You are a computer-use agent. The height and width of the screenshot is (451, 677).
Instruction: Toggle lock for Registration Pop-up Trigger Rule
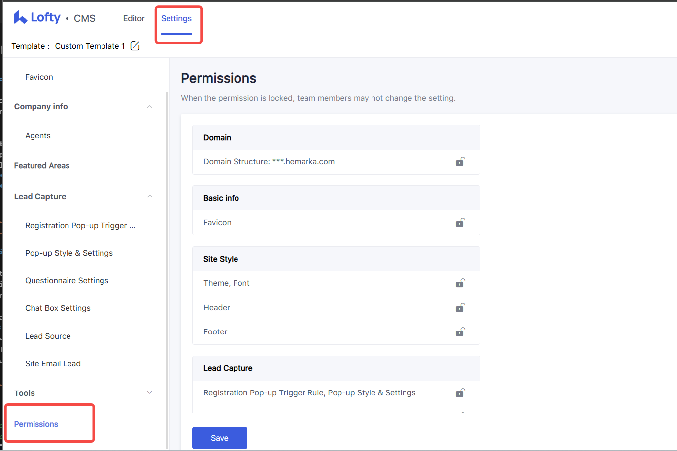pos(460,393)
